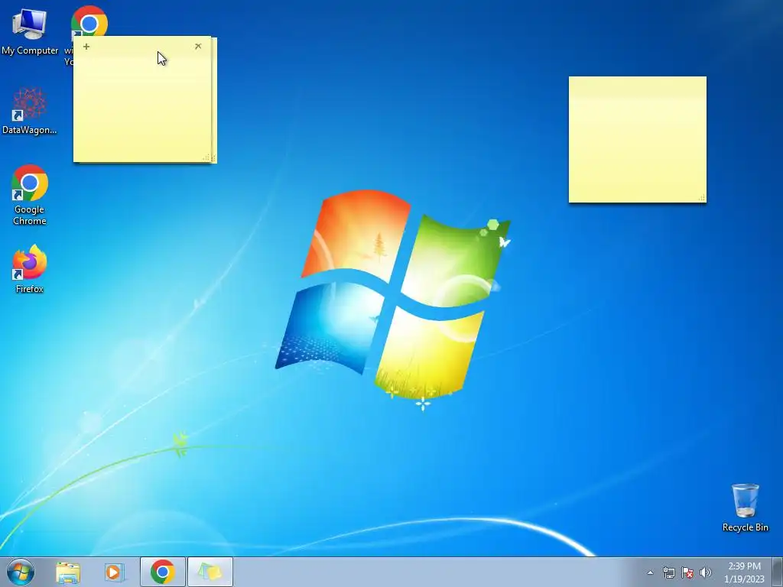Launch Windows Media Player from the taskbar
Image resolution: width=783 pixels, height=587 pixels.
coord(115,572)
